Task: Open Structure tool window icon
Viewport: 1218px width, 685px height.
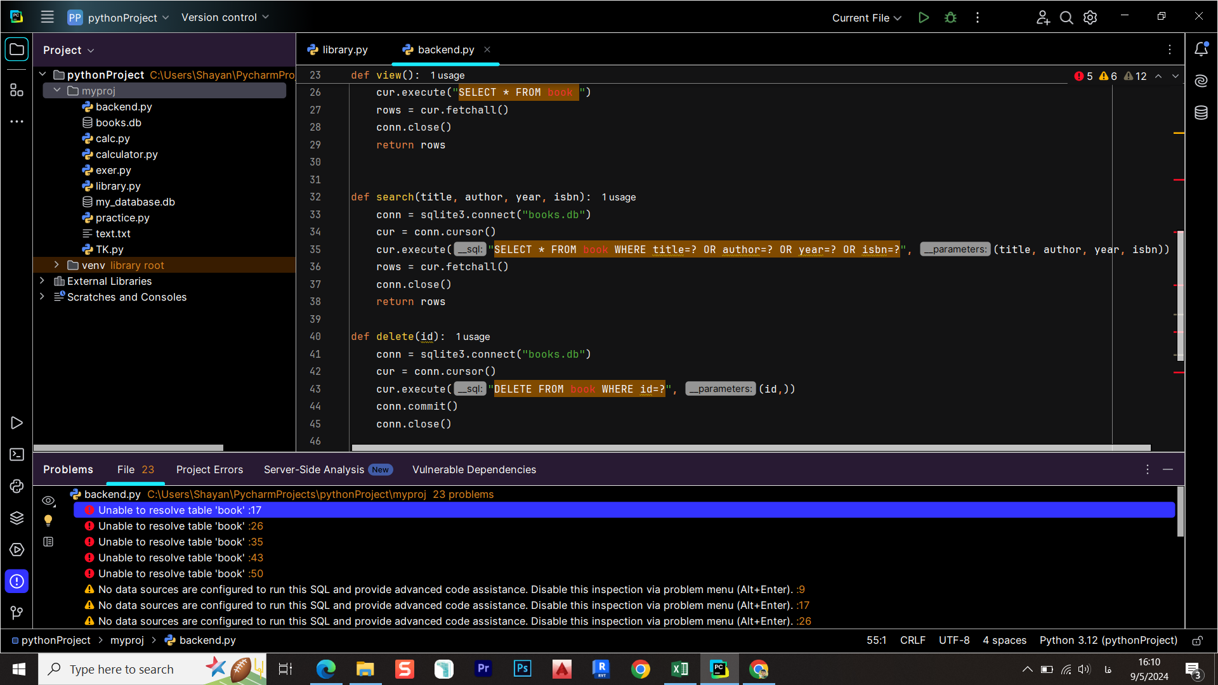Action: click(x=17, y=90)
